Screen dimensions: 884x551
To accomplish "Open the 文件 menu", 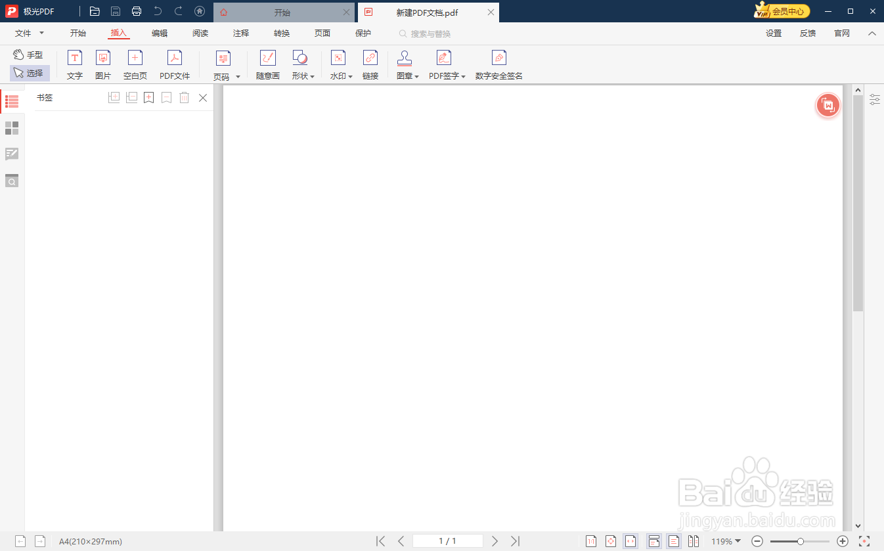I will [30, 33].
